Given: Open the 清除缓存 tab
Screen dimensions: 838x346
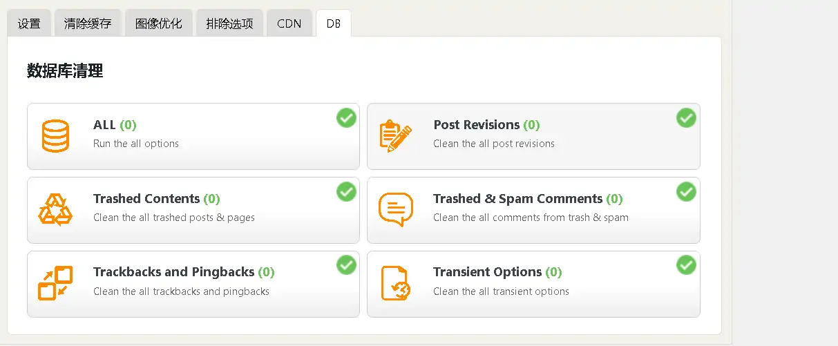Looking at the screenshot, I should (x=88, y=23).
